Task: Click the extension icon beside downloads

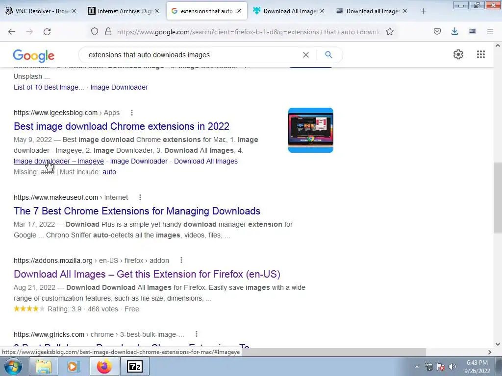Action: point(472,31)
